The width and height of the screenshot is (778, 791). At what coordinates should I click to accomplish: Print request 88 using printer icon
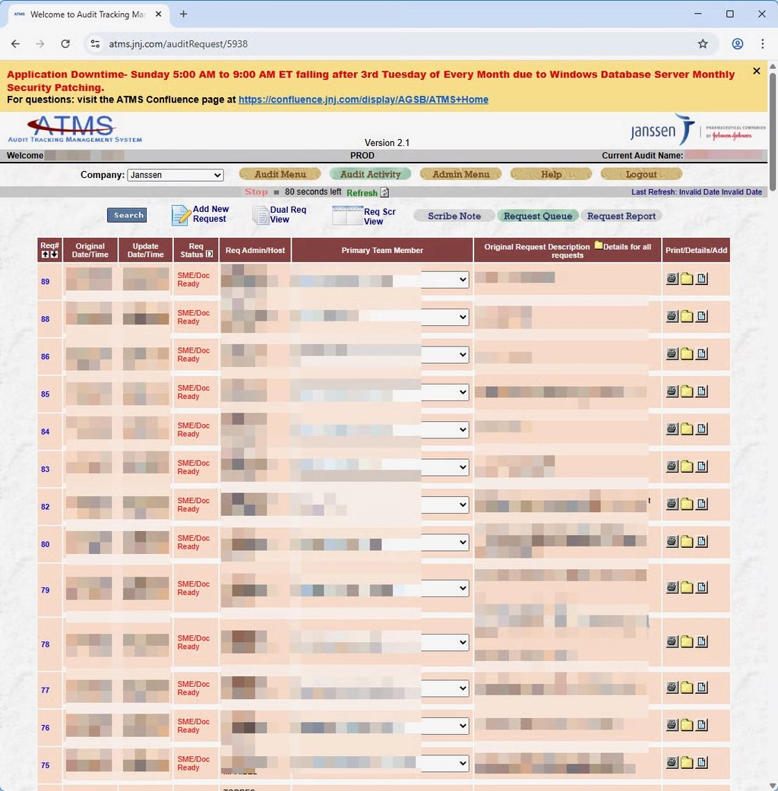(x=672, y=316)
